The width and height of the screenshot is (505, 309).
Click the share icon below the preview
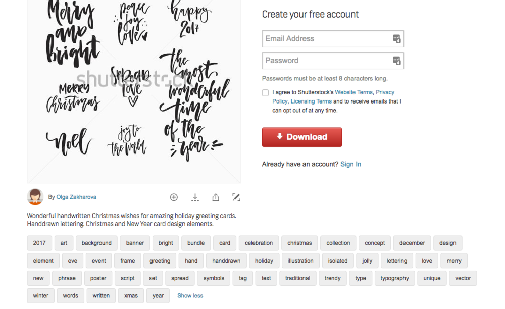(216, 197)
